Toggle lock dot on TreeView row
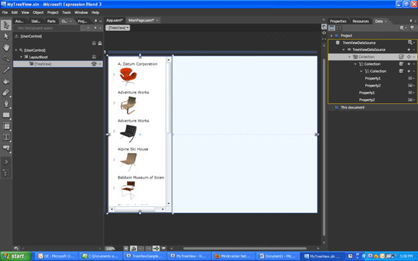The height and width of the screenshot is (261, 418). [x=100, y=64]
